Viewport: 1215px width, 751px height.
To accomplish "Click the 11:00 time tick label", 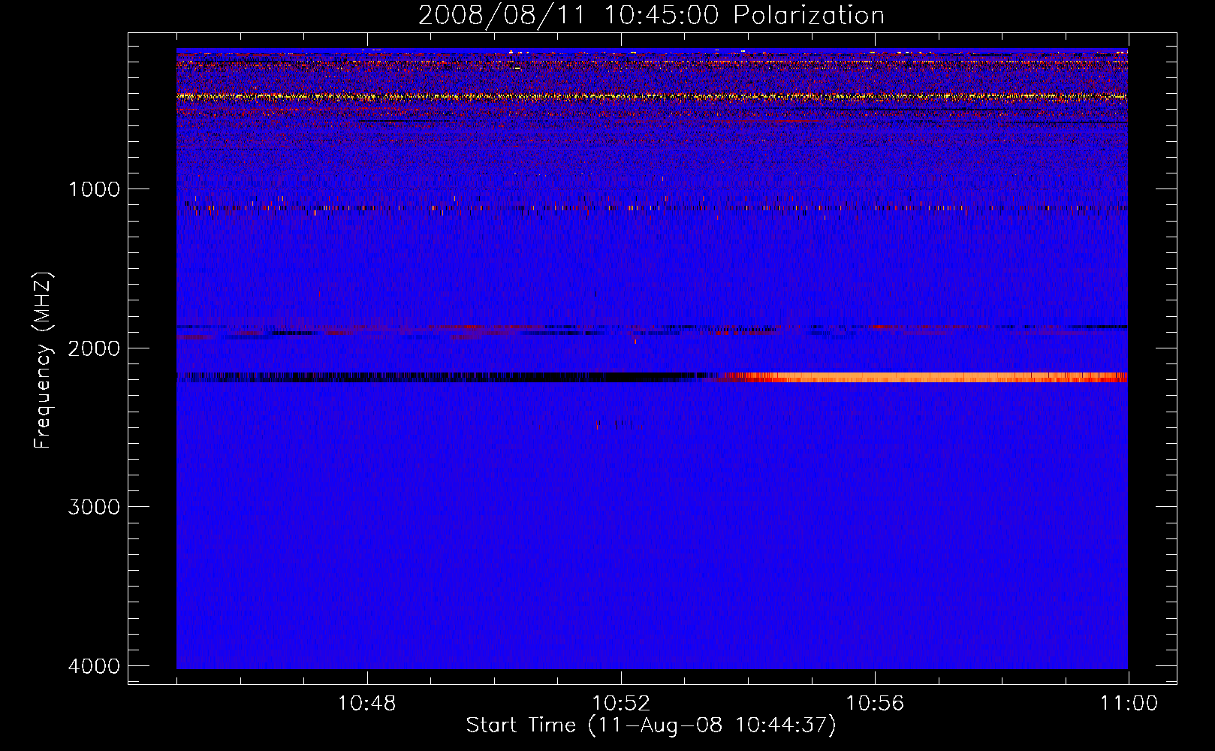I will [x=1129, y=704].
